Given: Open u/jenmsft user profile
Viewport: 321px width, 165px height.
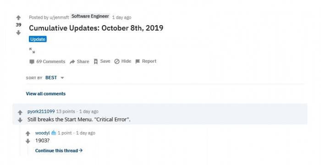Looking at the screenshot, I should point(59,17).
